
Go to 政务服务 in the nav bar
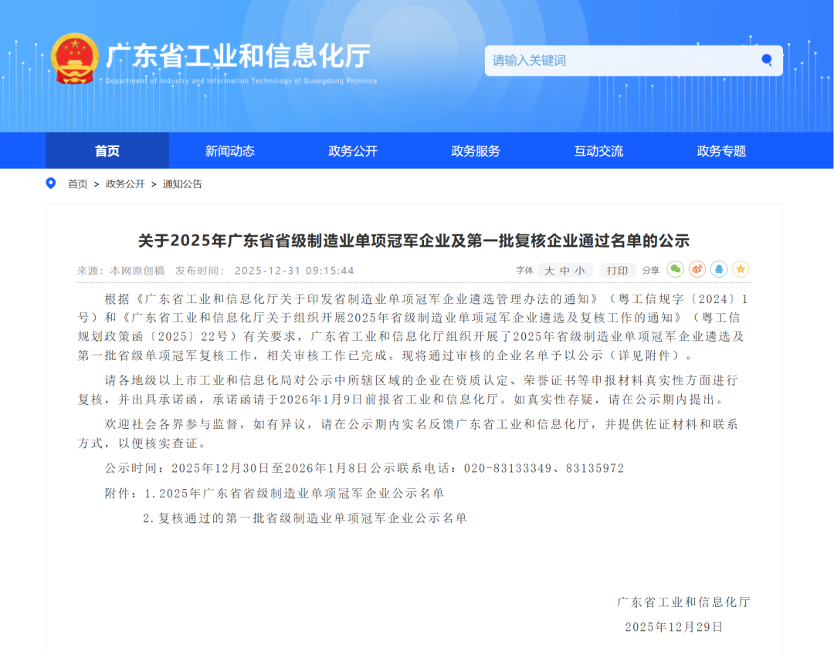[x=476, y=151]
